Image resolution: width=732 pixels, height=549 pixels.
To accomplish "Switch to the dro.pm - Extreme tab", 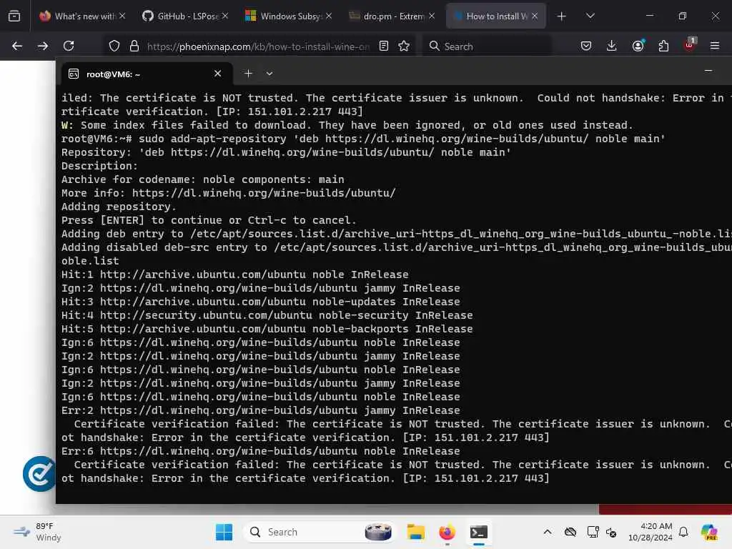I will pos(387,16).
